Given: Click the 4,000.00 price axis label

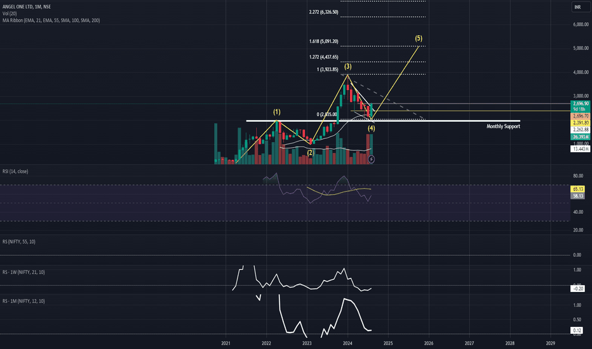Looking at the screenshot, I should [x=581, y=72].
